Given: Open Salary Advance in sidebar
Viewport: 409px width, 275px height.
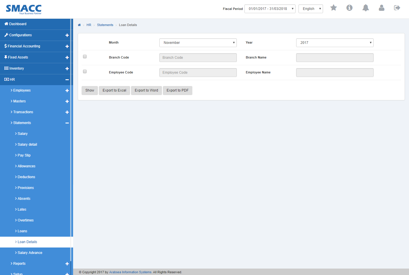Looking at the screenshot, I should 30,253.
